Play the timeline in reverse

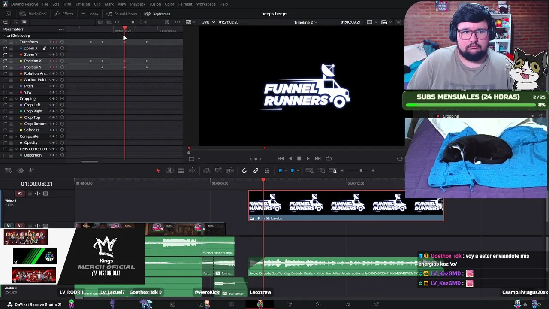(290, 158)
